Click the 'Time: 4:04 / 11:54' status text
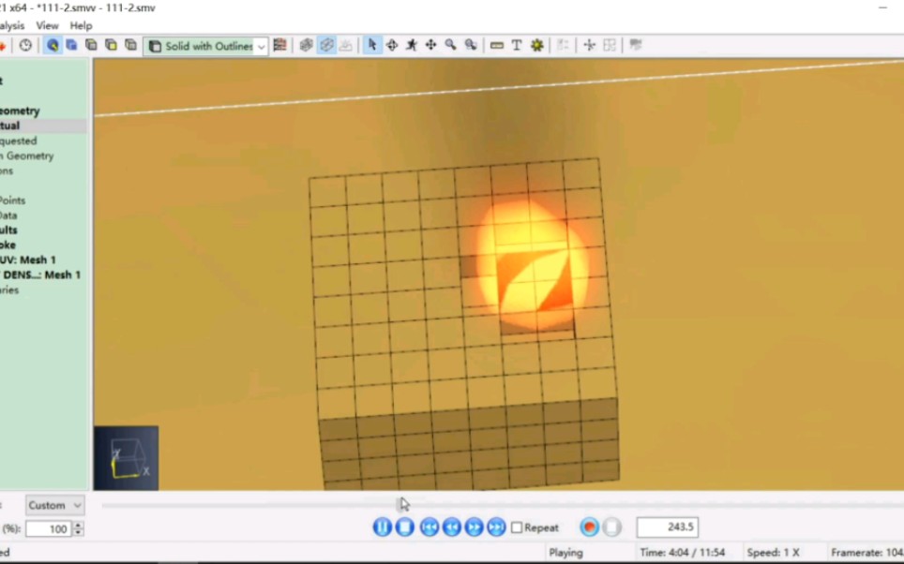Screen dimensions: 904x564 pos(683,553)
